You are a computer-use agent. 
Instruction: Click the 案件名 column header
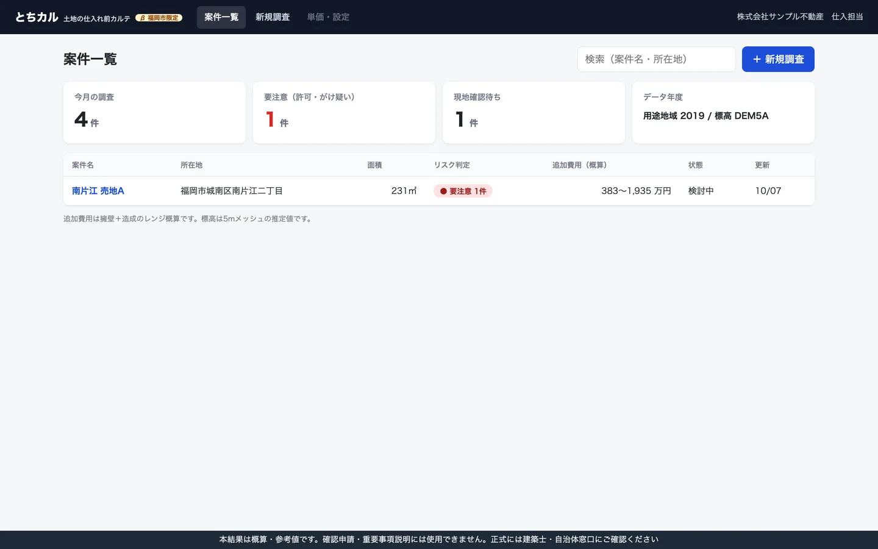tap(83, 165)
